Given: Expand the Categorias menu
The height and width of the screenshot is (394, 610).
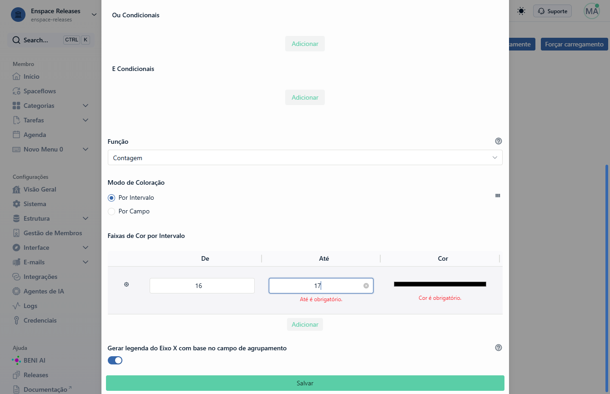Looking at the screenshot, I should 86,106.
